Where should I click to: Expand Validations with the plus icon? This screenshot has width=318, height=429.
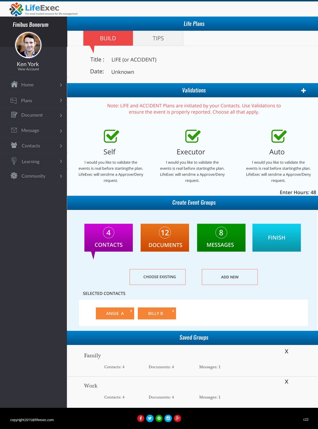point(303,91)
